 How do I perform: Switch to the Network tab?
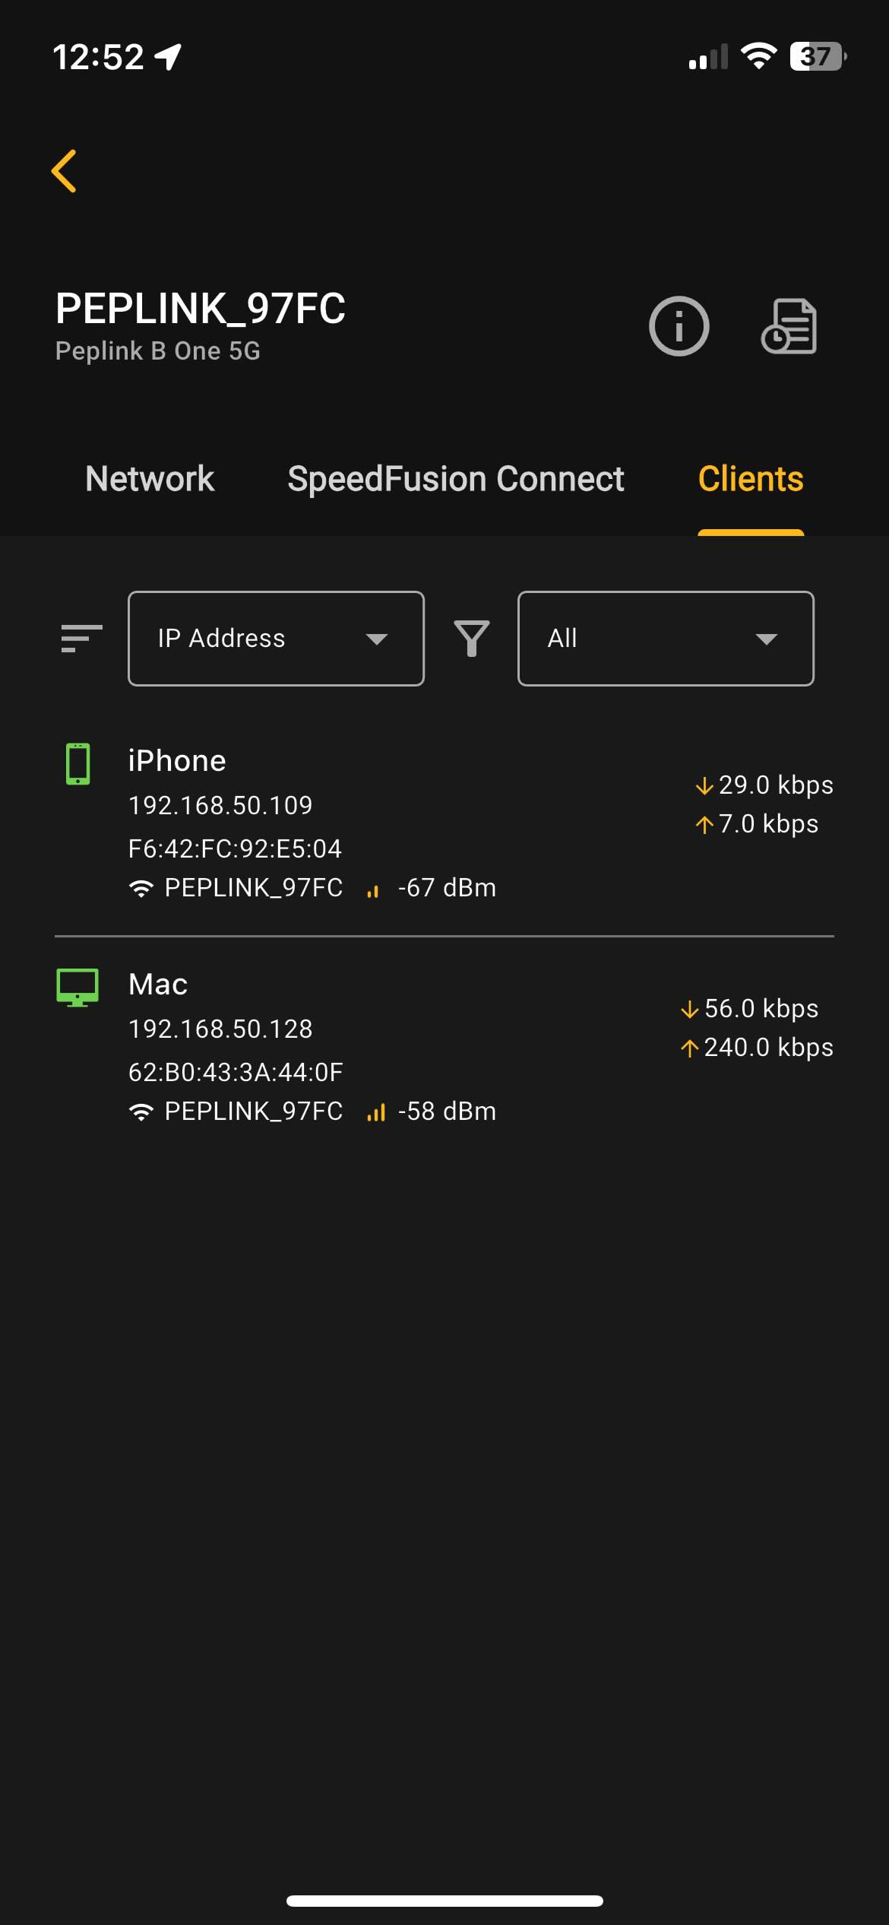(x=150, y=479)
